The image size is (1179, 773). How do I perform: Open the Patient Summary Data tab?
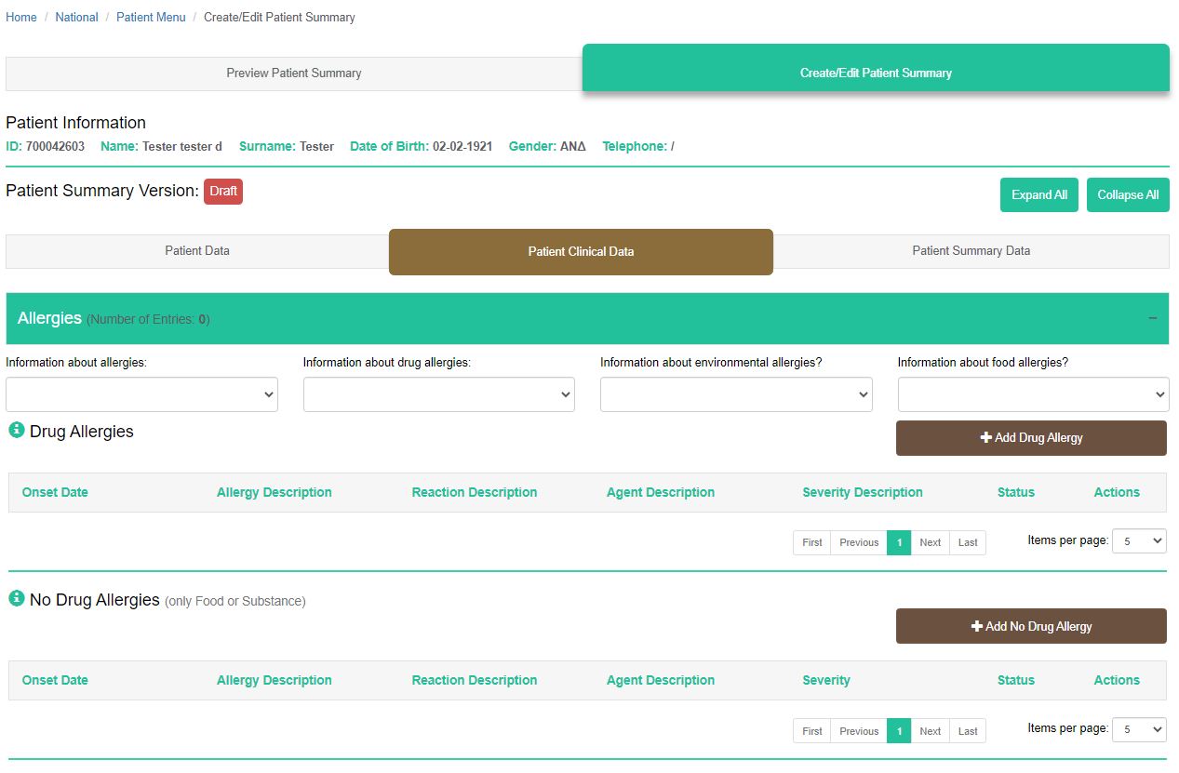pos(971,251)
